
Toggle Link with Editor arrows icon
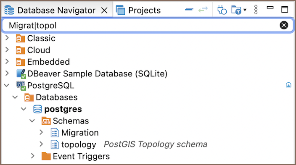[x=203, y=9]
